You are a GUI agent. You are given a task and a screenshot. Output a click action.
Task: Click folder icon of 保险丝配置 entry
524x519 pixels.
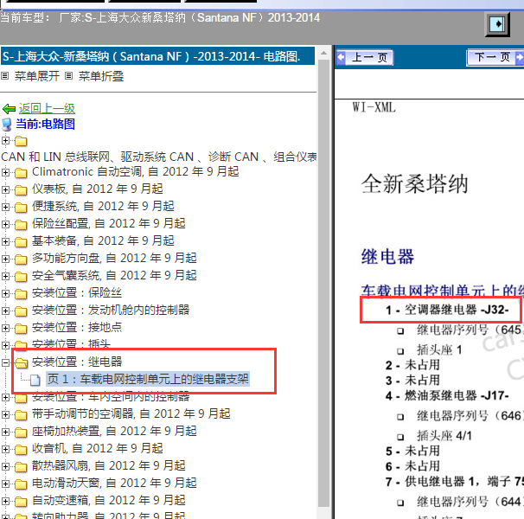pos(21,225)
